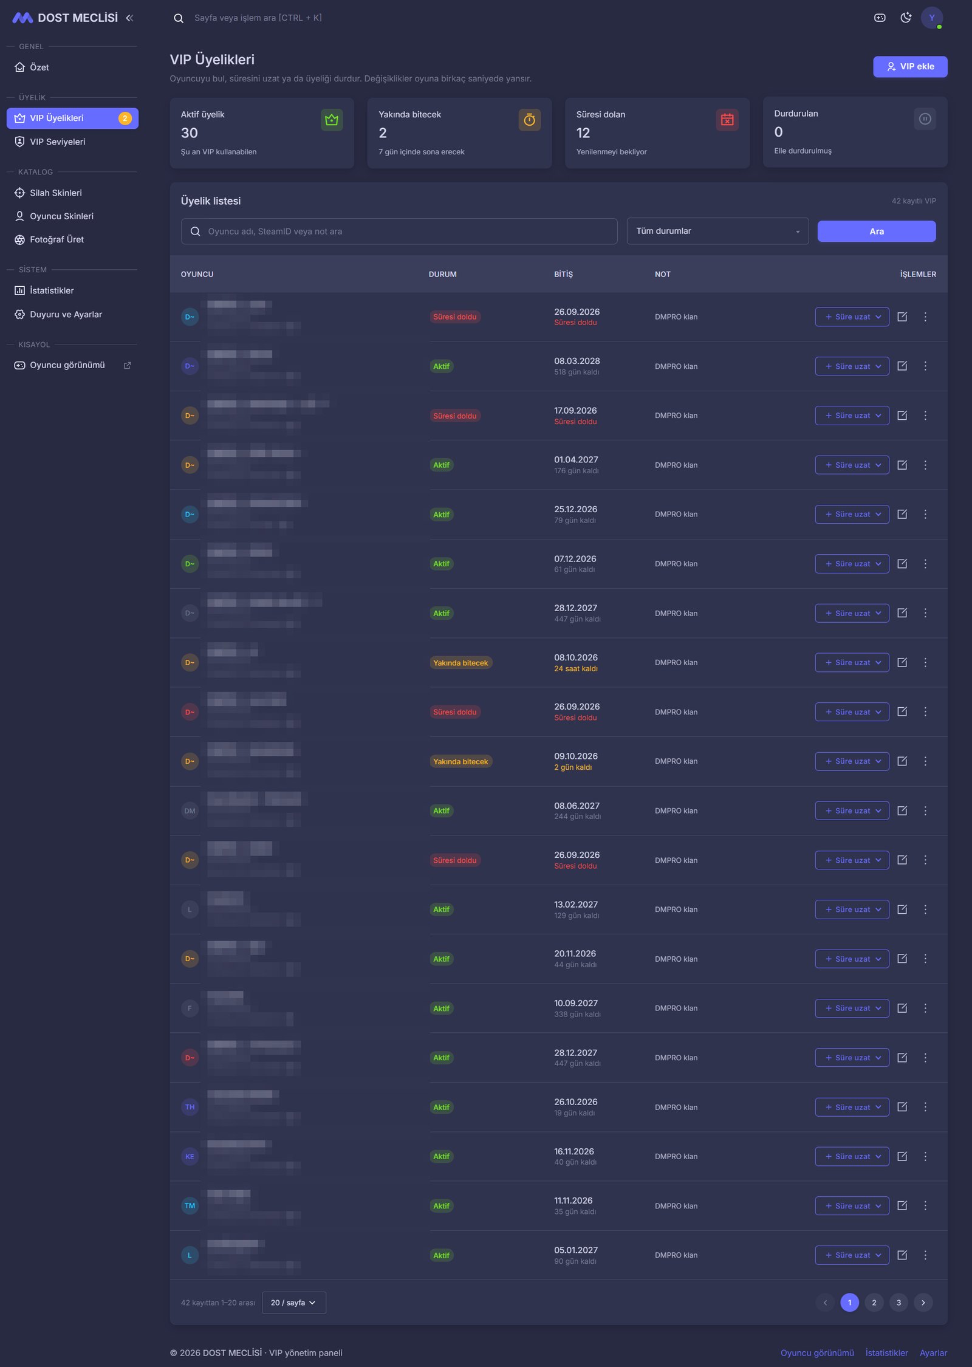Open İstatistikler in the sidebar
The height and width of the screenshot is (1367, 972).
72,290
